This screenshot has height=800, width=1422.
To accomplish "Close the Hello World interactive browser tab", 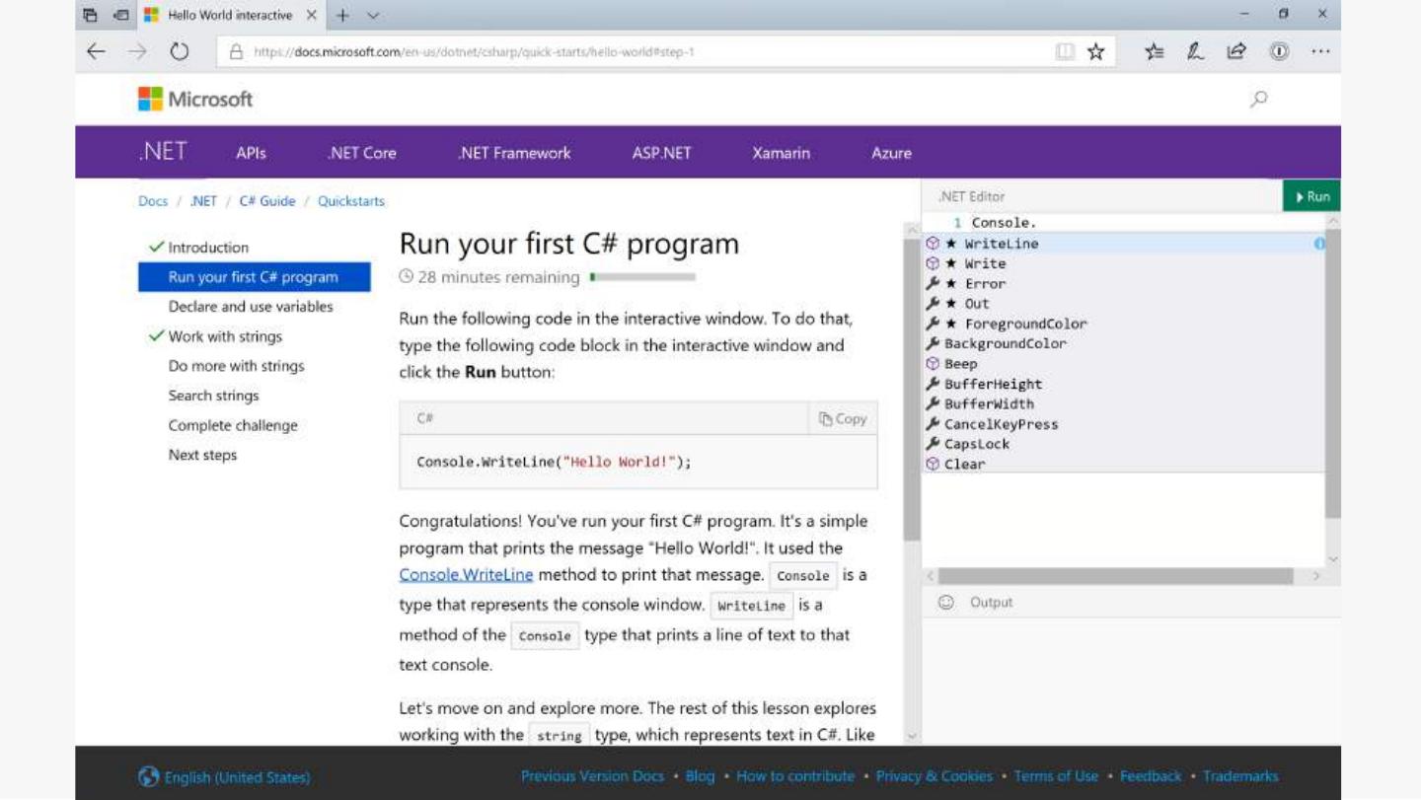I will coord(311,16).
